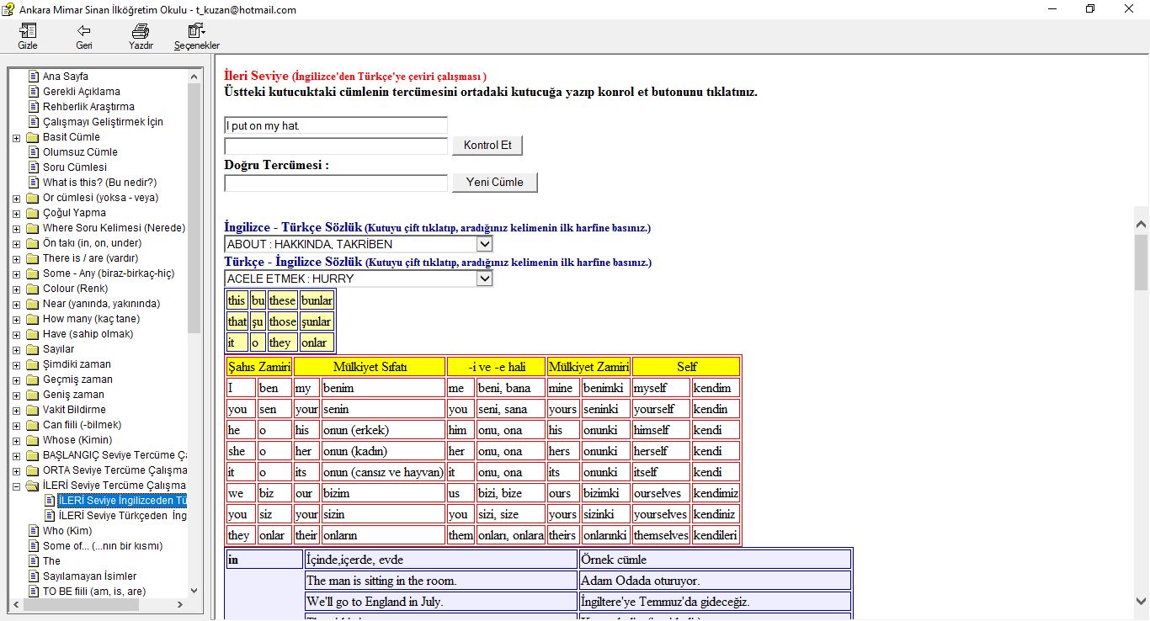
Task: Click the tree panel scroll down arrow
Action: tap(194, 591)
